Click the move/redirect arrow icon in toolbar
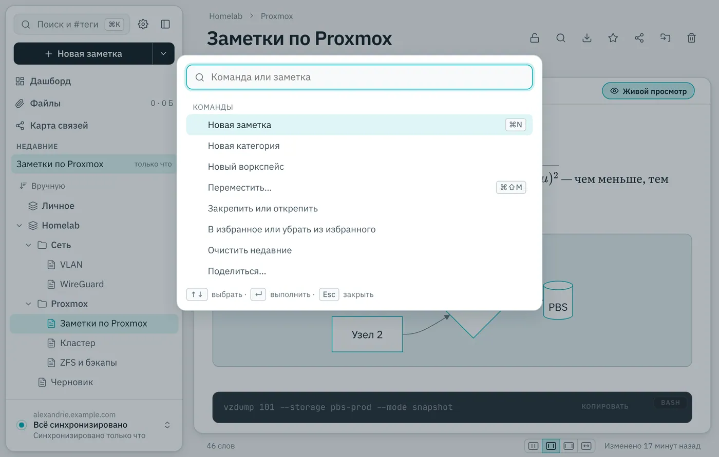The height and width of the screenshot is (457, 719). (666, 38)
